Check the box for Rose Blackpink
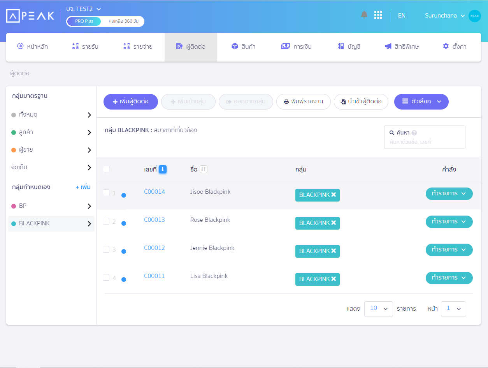Image resolution: width=488 pixels, height=368 pixels. pos(106,221)
